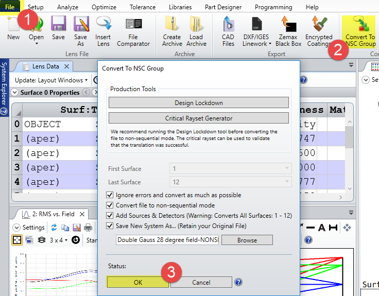The height and width of the screenshot is (296, 379).
Task: Uncheck Save New System As checkbox
Action: point(110,225)
